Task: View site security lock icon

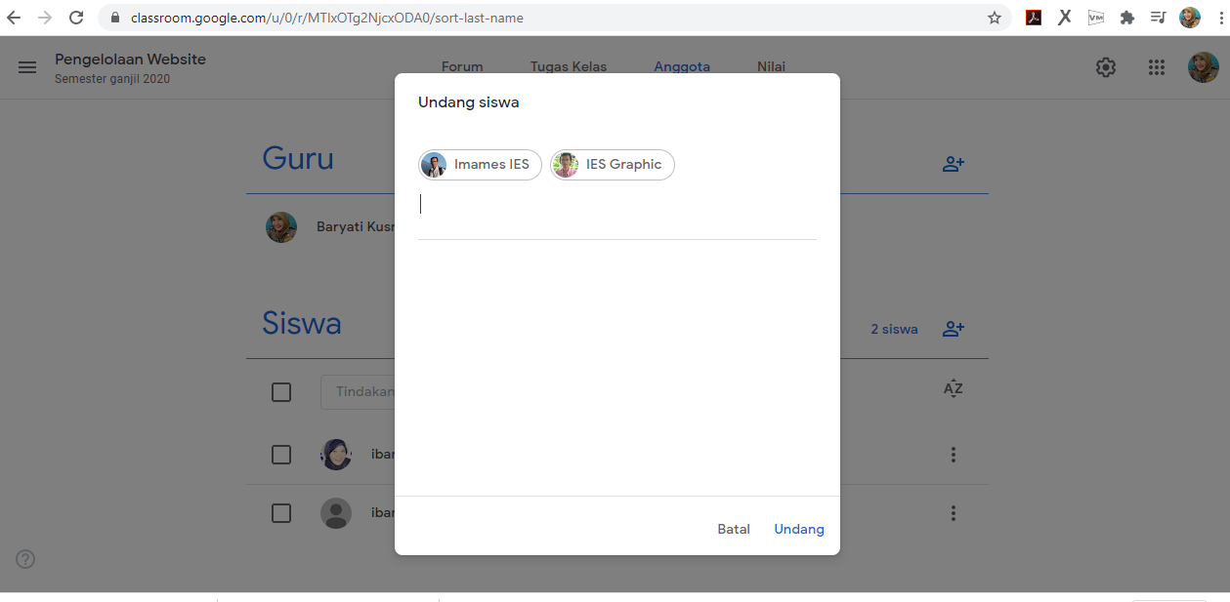Action: tap(115, 18)
